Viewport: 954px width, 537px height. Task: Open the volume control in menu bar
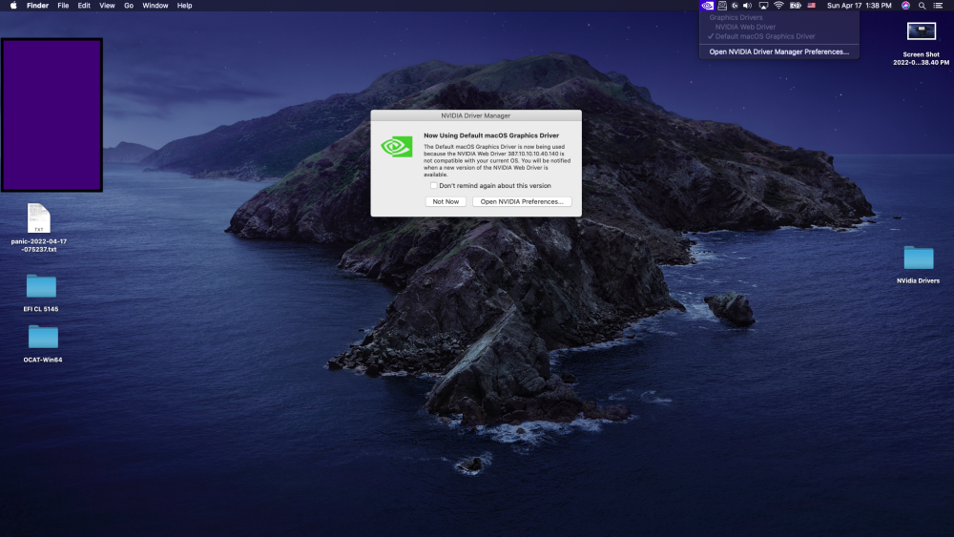tap(748, 6)
